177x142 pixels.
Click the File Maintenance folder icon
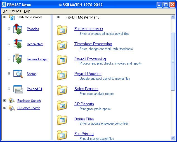62,30
